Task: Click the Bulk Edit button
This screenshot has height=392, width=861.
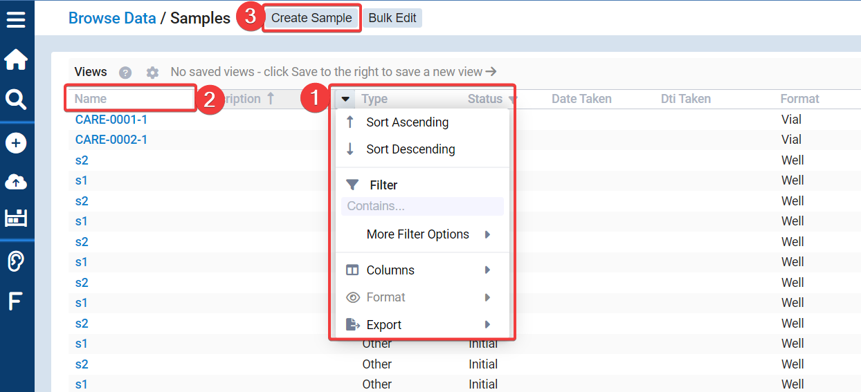Action: click(392, 18)
